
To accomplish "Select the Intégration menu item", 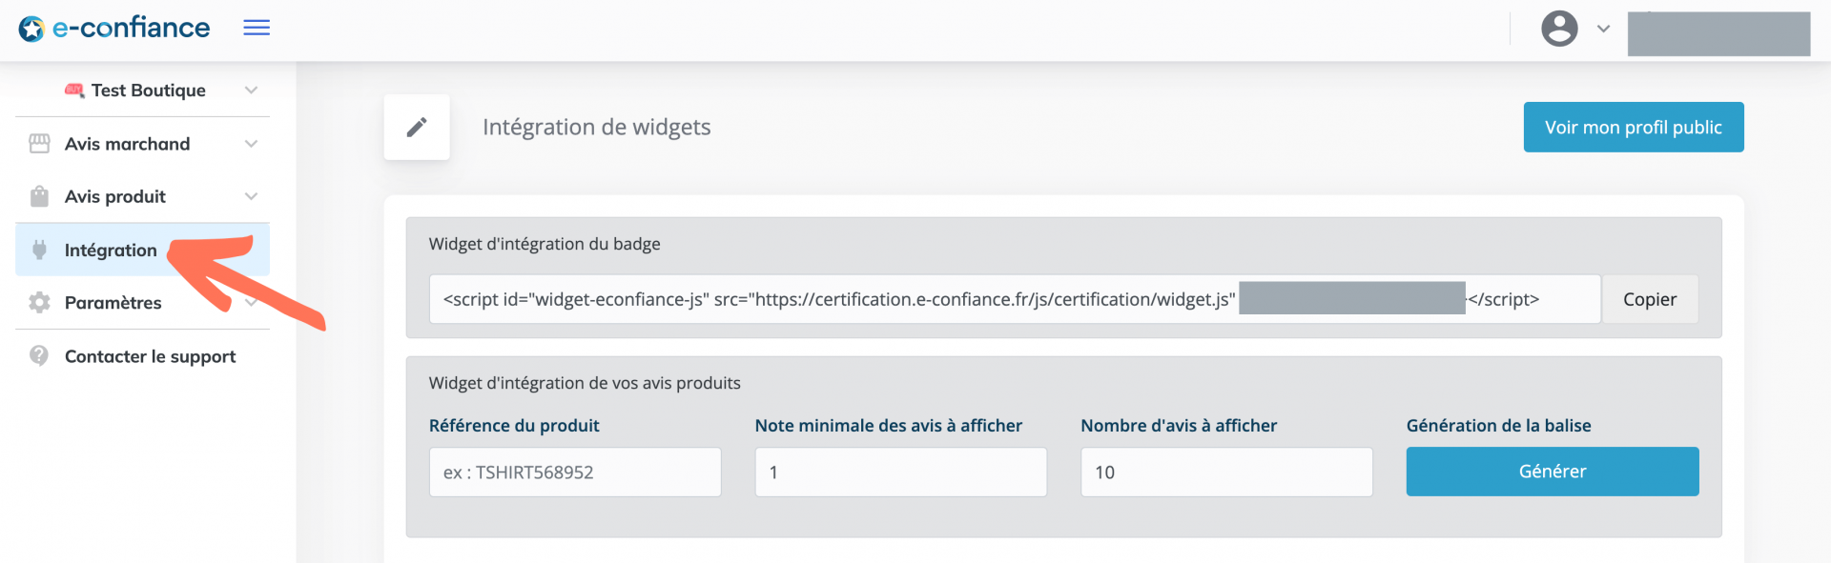I will (142, 250).
